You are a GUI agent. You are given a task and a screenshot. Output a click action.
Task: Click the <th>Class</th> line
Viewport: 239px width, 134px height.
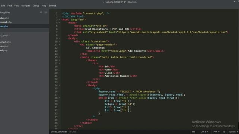[109, 73]
